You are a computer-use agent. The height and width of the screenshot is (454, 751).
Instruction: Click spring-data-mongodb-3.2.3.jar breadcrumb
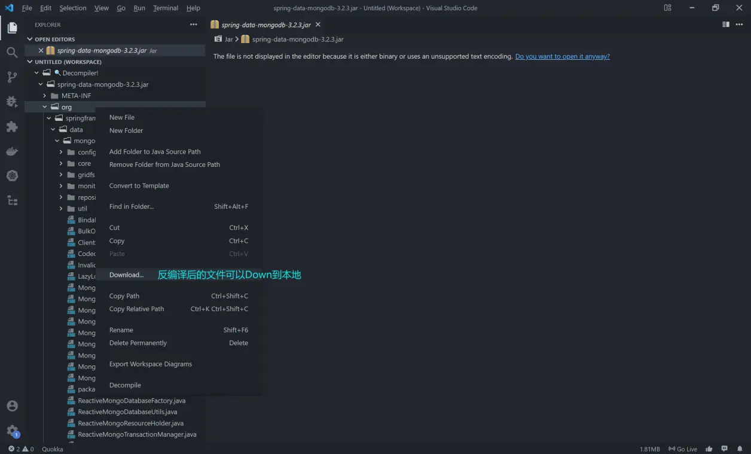pos(298,39)
